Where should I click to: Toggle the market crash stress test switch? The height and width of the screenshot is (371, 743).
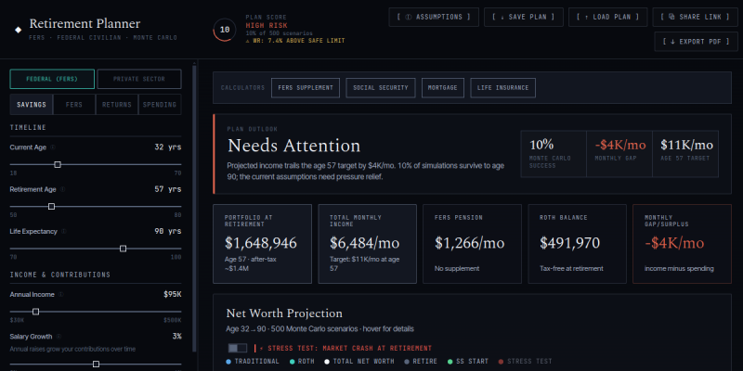[x=238, y=349]
